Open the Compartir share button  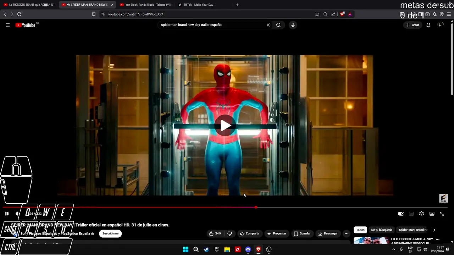[249, 233]
